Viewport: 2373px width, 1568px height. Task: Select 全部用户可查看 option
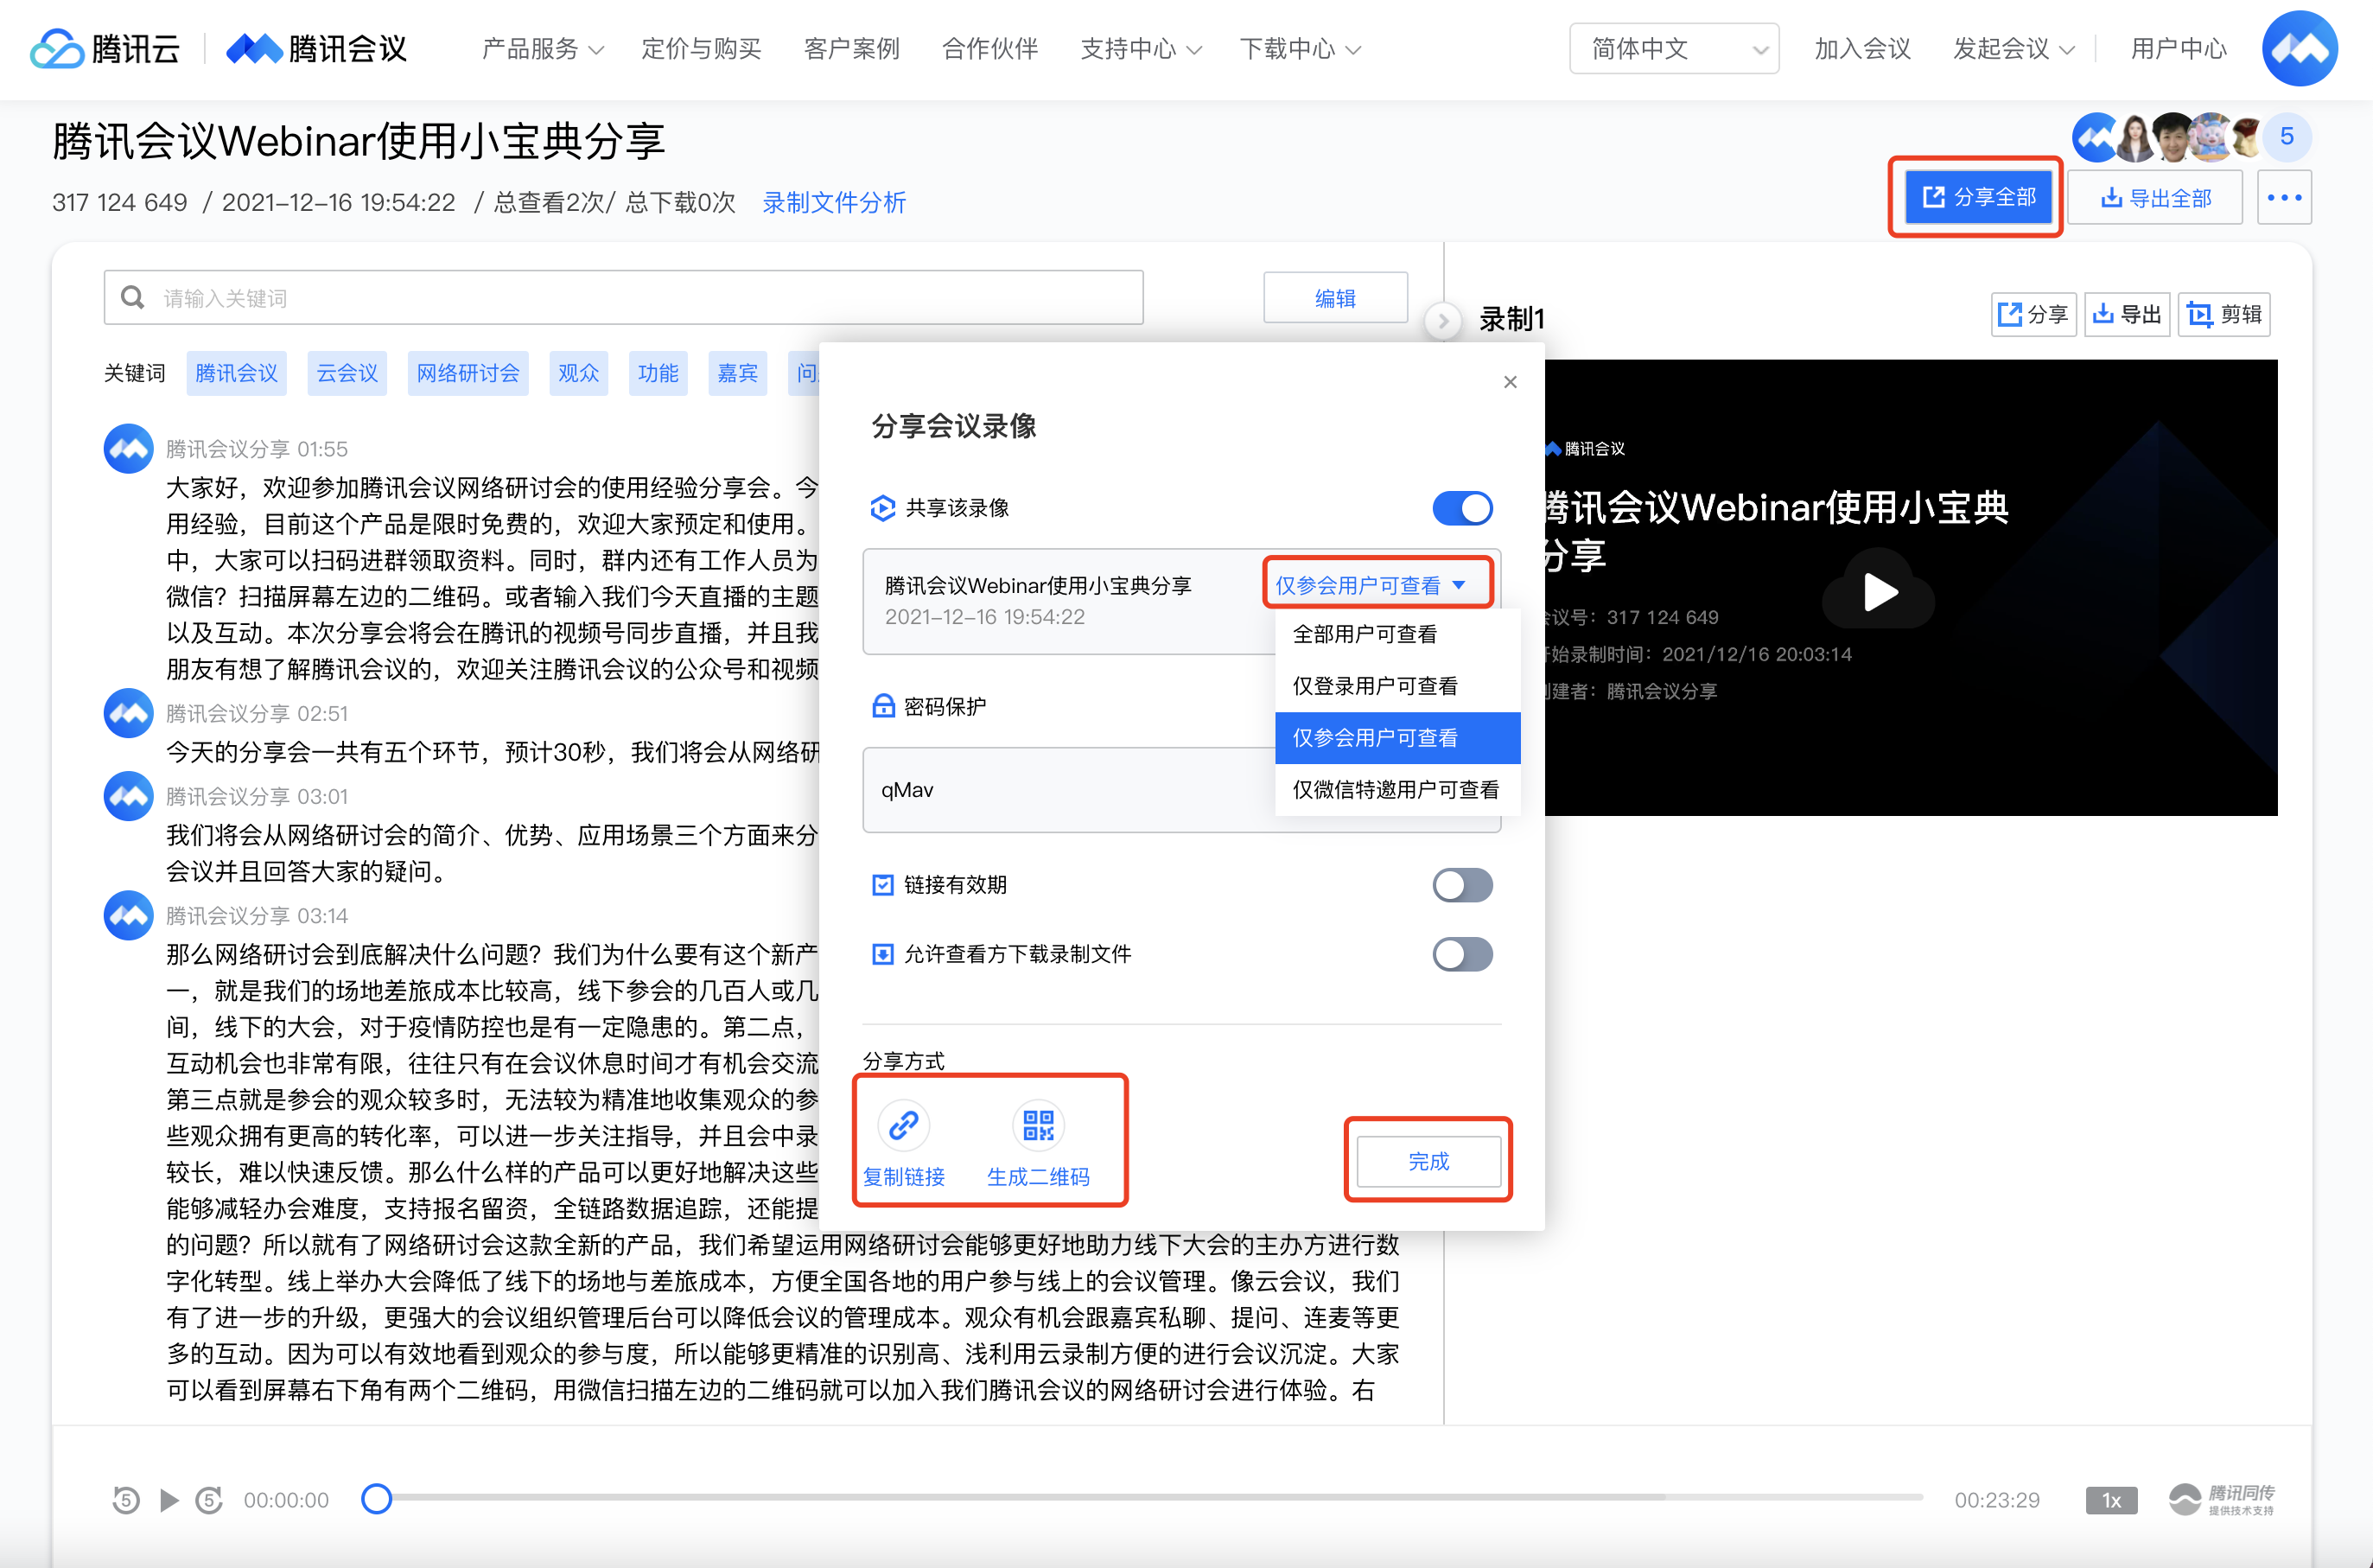pos(1397,634)
